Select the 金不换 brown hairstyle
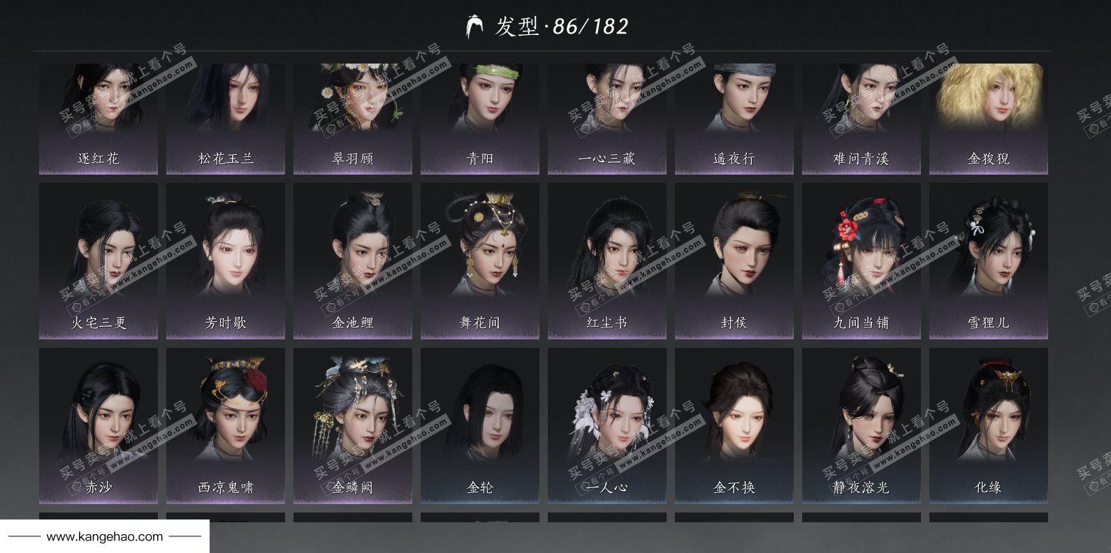Viewport: 1111px width, 553px height. [x=734, y=426]
